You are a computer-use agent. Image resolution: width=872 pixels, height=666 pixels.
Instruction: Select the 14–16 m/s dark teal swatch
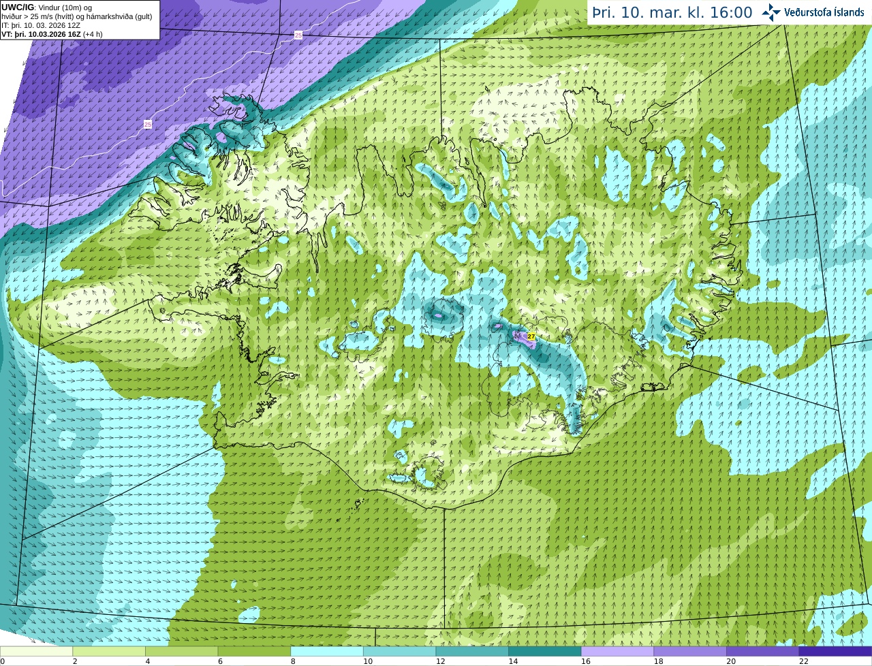coord(545,652)
